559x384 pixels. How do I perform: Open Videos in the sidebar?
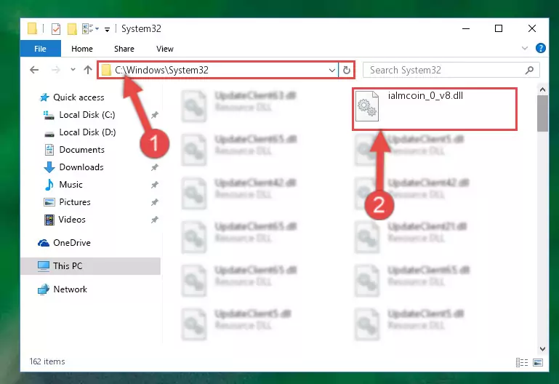click(72, 220)
